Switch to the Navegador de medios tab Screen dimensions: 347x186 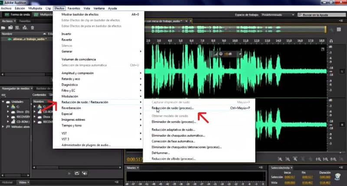pos(16,89)
